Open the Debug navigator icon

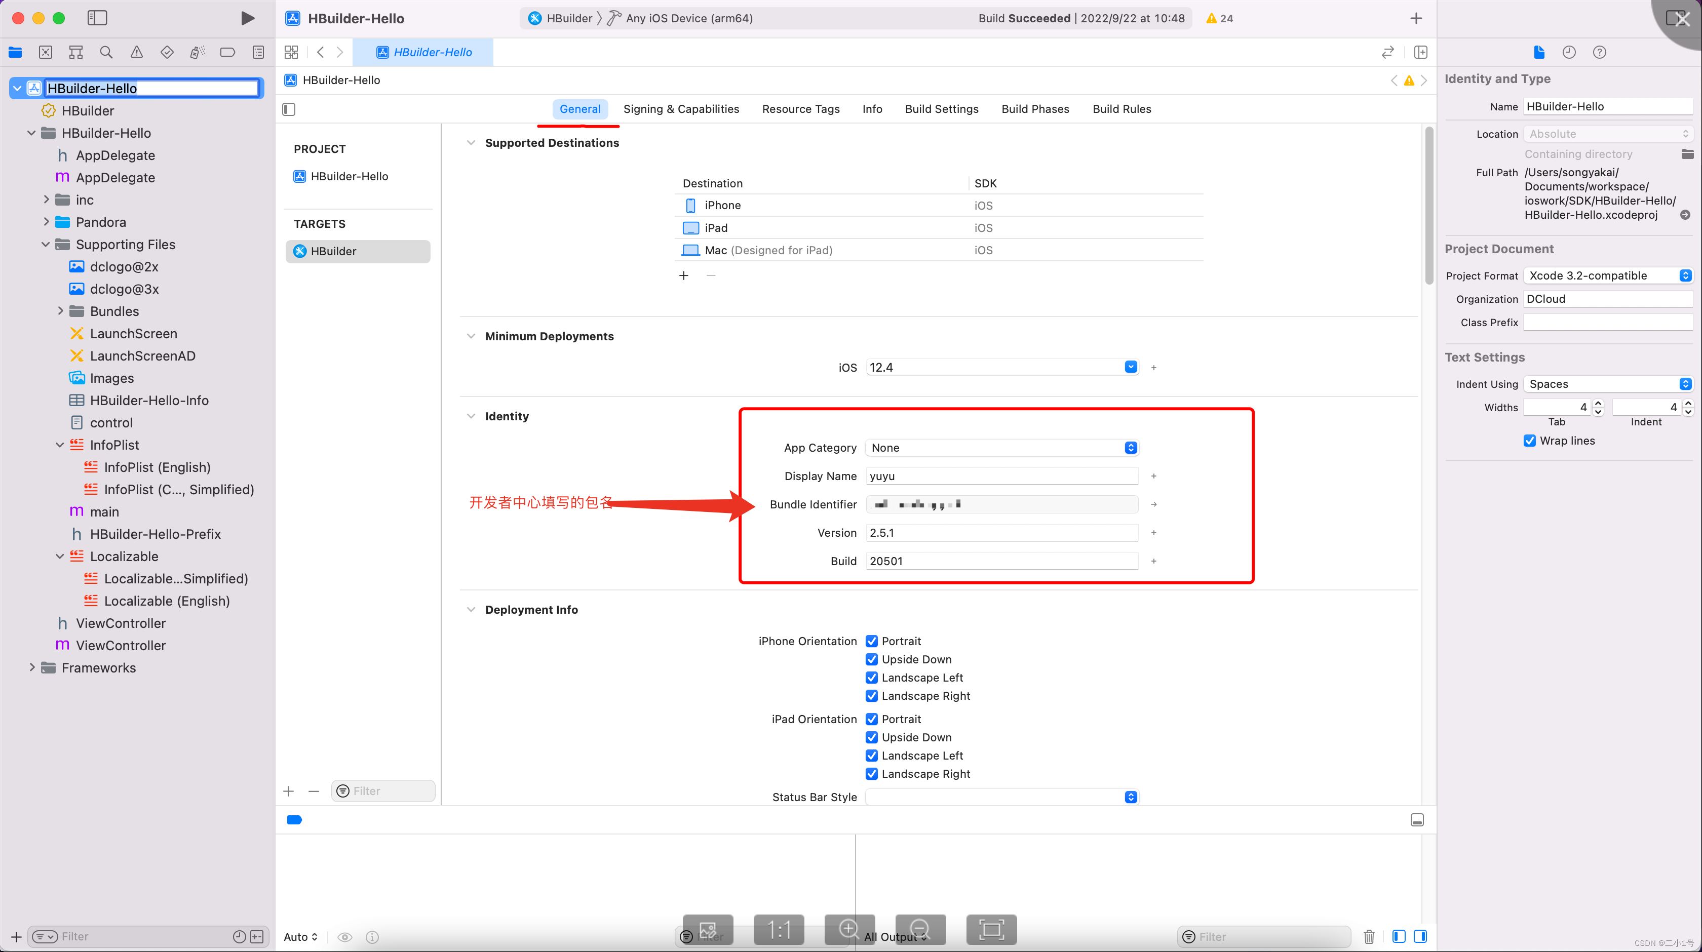coord(197,52)
